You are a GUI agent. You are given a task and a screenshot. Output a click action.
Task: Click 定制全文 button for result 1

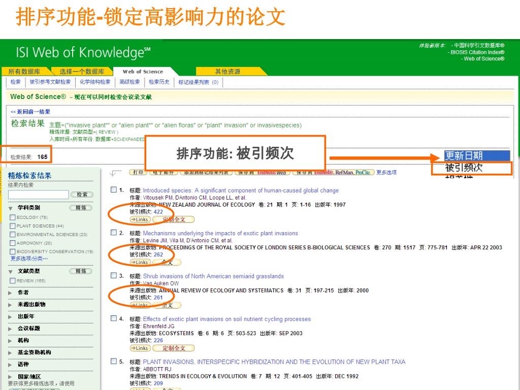[x=174, y=219]
